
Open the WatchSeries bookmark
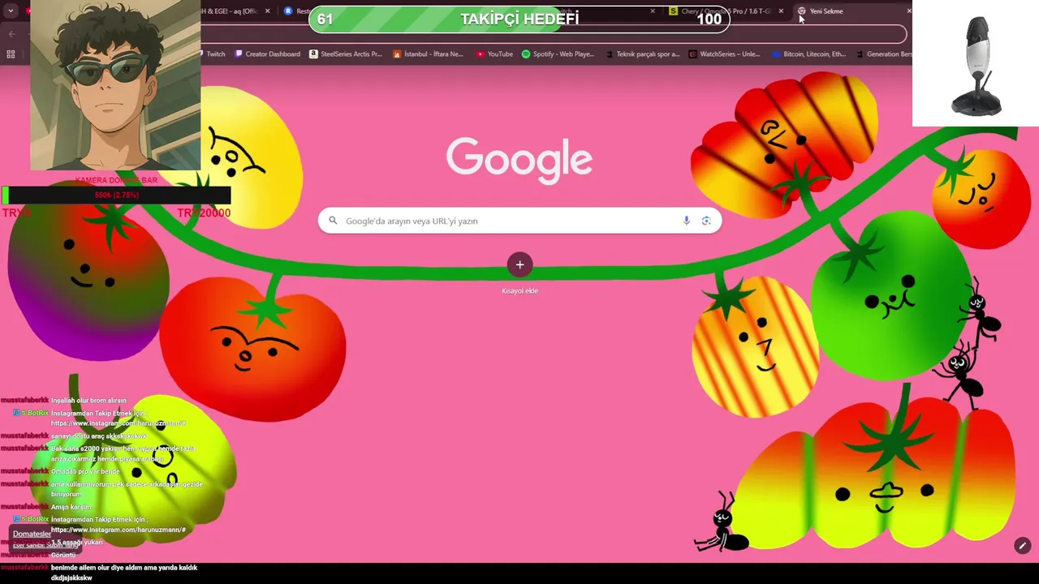coord(724,54)
